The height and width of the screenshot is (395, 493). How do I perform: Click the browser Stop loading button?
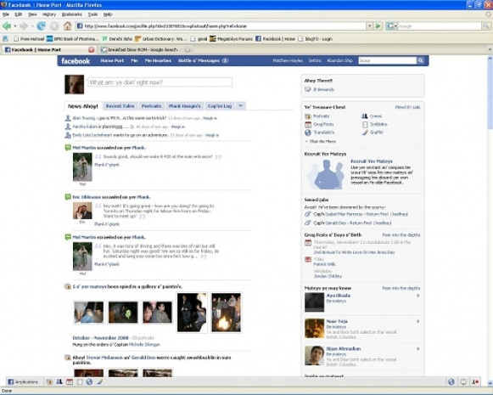[54, 26]
